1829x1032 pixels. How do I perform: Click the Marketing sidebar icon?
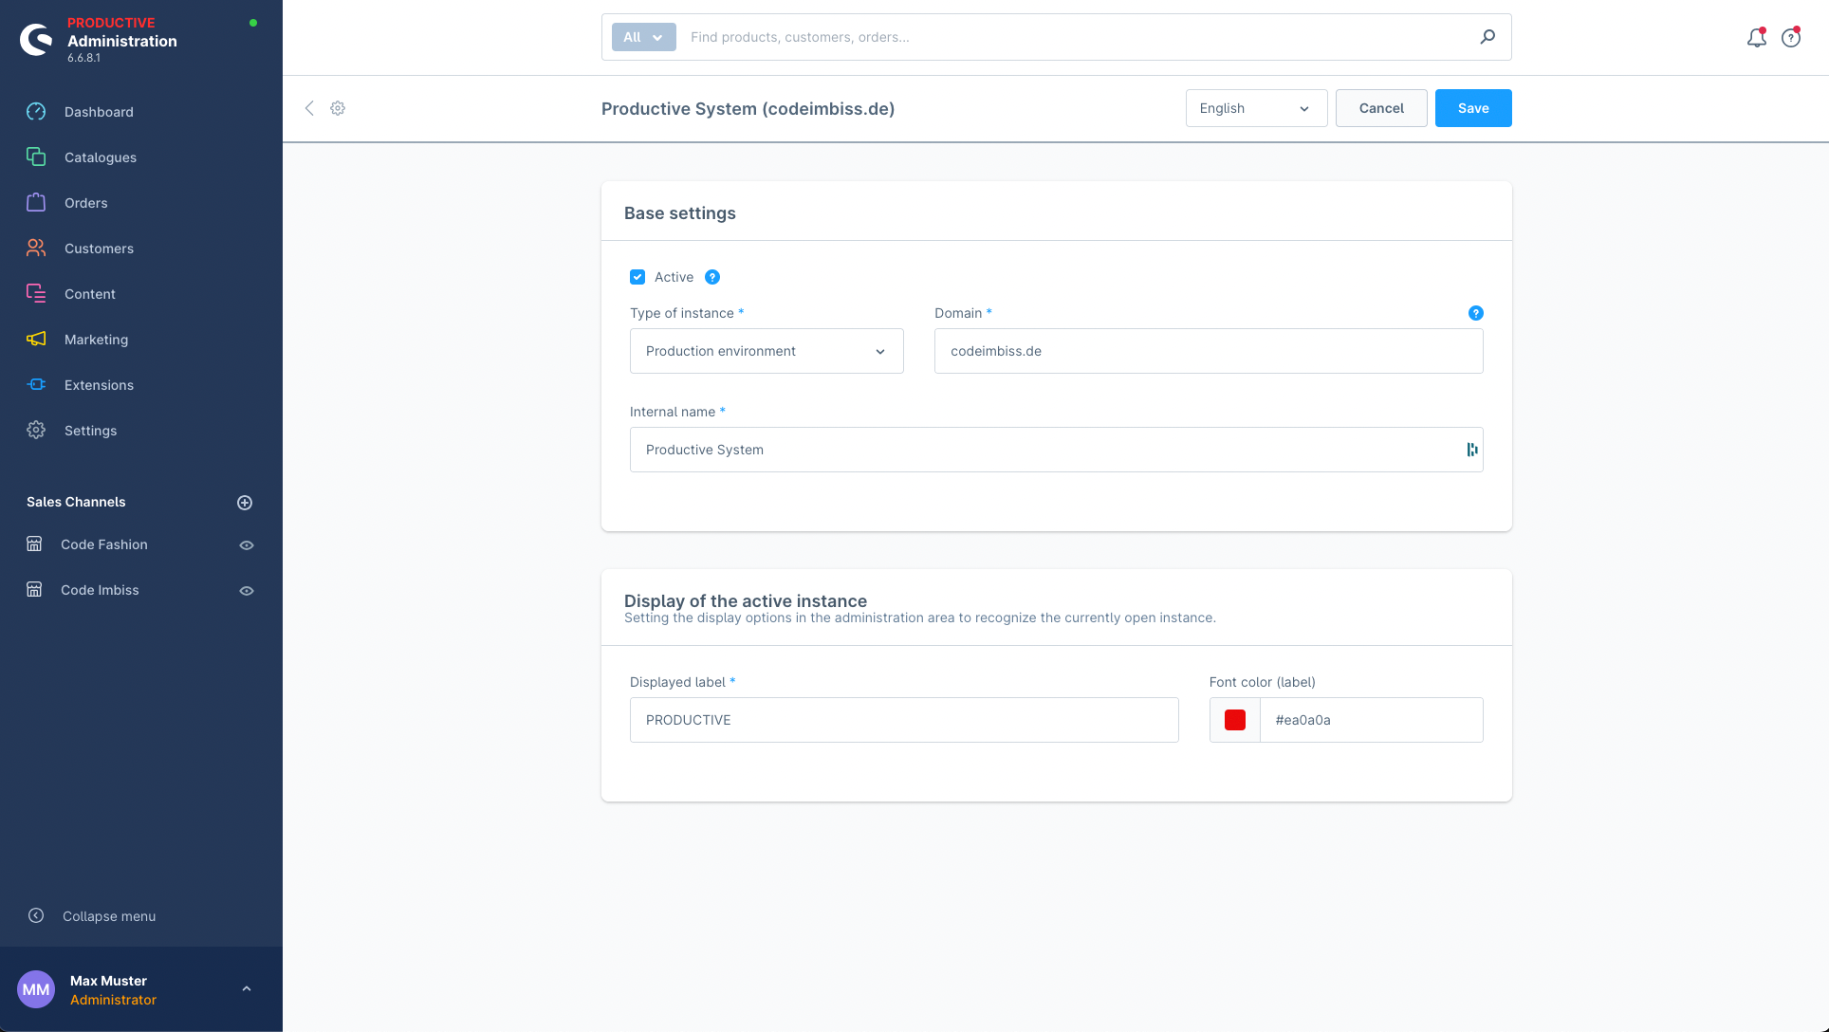click(36, 339)
